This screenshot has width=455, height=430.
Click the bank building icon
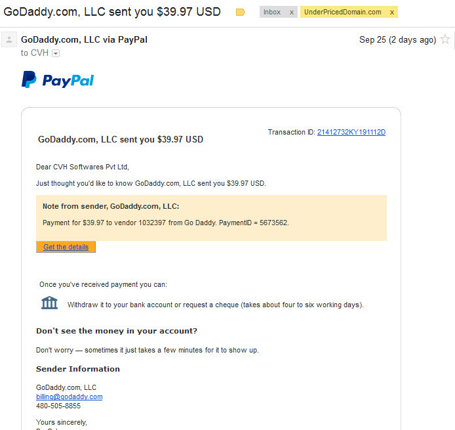pyautogui.click(x=49, y=303)
